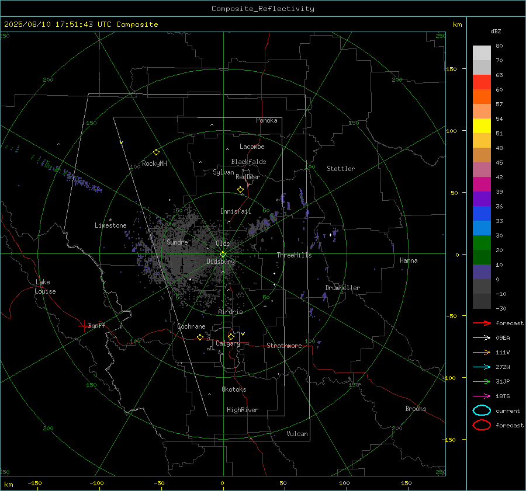Select the white 09EA arrow symbol
Viewport: 526px width, 491px height.
click(x=482, y=338)
